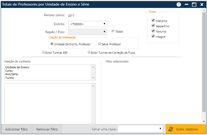This screenshot has height=135, width=207.
Task: Open the Salvar uma cópia dropdown
Action: [x=140, y=129]
